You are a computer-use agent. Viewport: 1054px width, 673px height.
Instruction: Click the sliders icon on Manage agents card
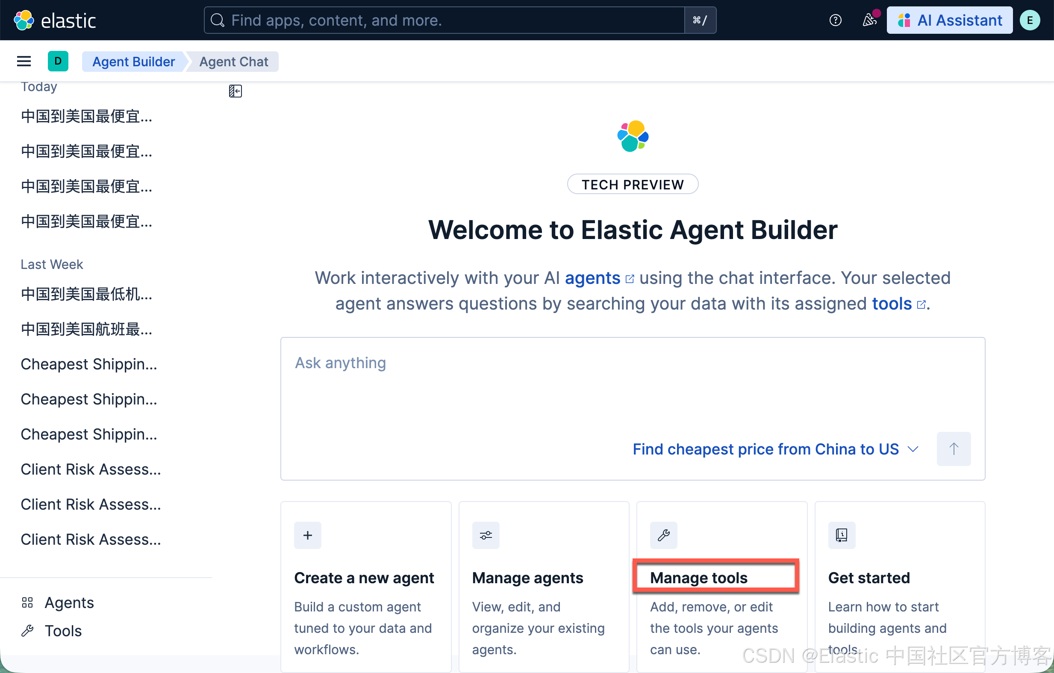pos(486,535)
